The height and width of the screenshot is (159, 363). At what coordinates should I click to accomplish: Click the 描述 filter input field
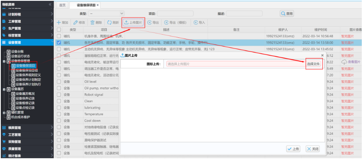(x=244, y=14)
